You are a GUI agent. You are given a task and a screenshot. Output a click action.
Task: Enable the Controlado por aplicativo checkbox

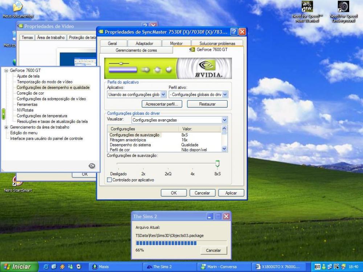[x=110, y=180]
